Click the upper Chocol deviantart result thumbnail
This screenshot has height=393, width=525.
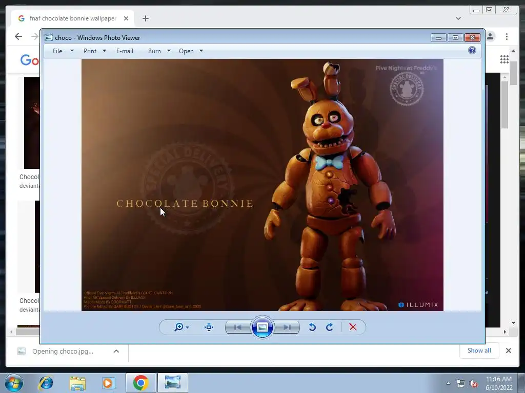coord(31,123)
